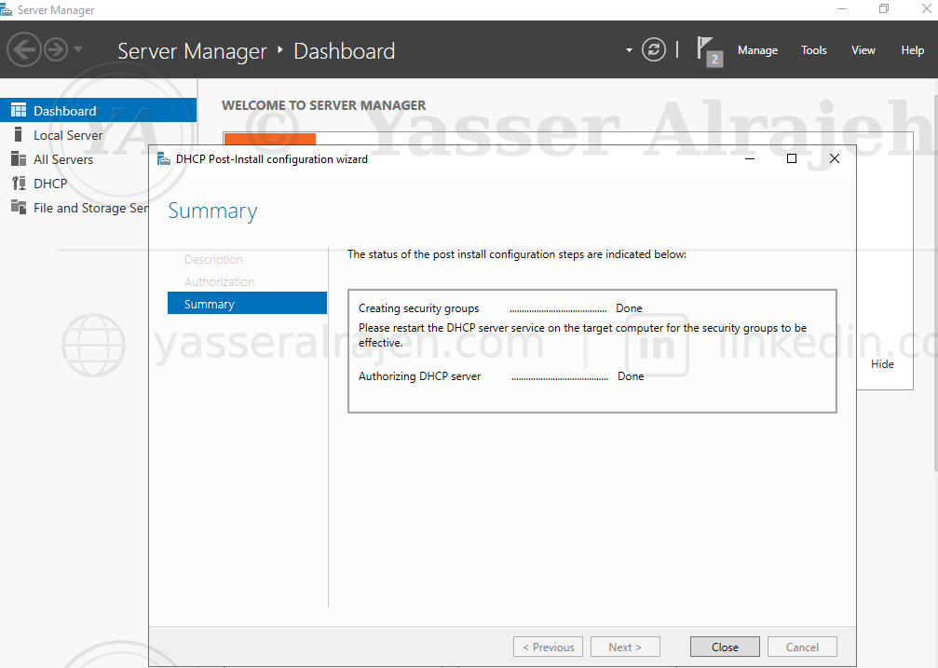This screenshot has width=938, height=668.
Task: Minimize the DHCP wizard window
Action: (750, 158)
